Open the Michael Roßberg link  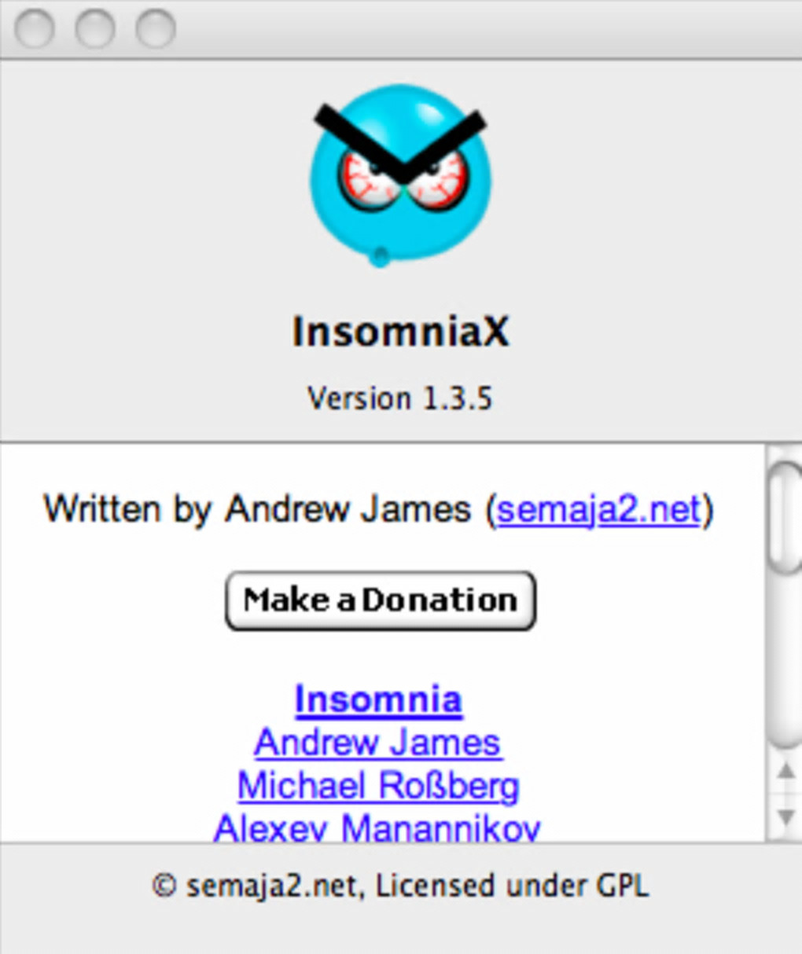tap(378, 785)
